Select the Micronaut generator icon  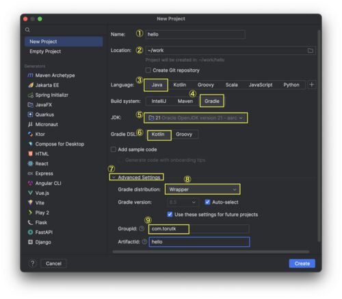click(x=30, y=124)
